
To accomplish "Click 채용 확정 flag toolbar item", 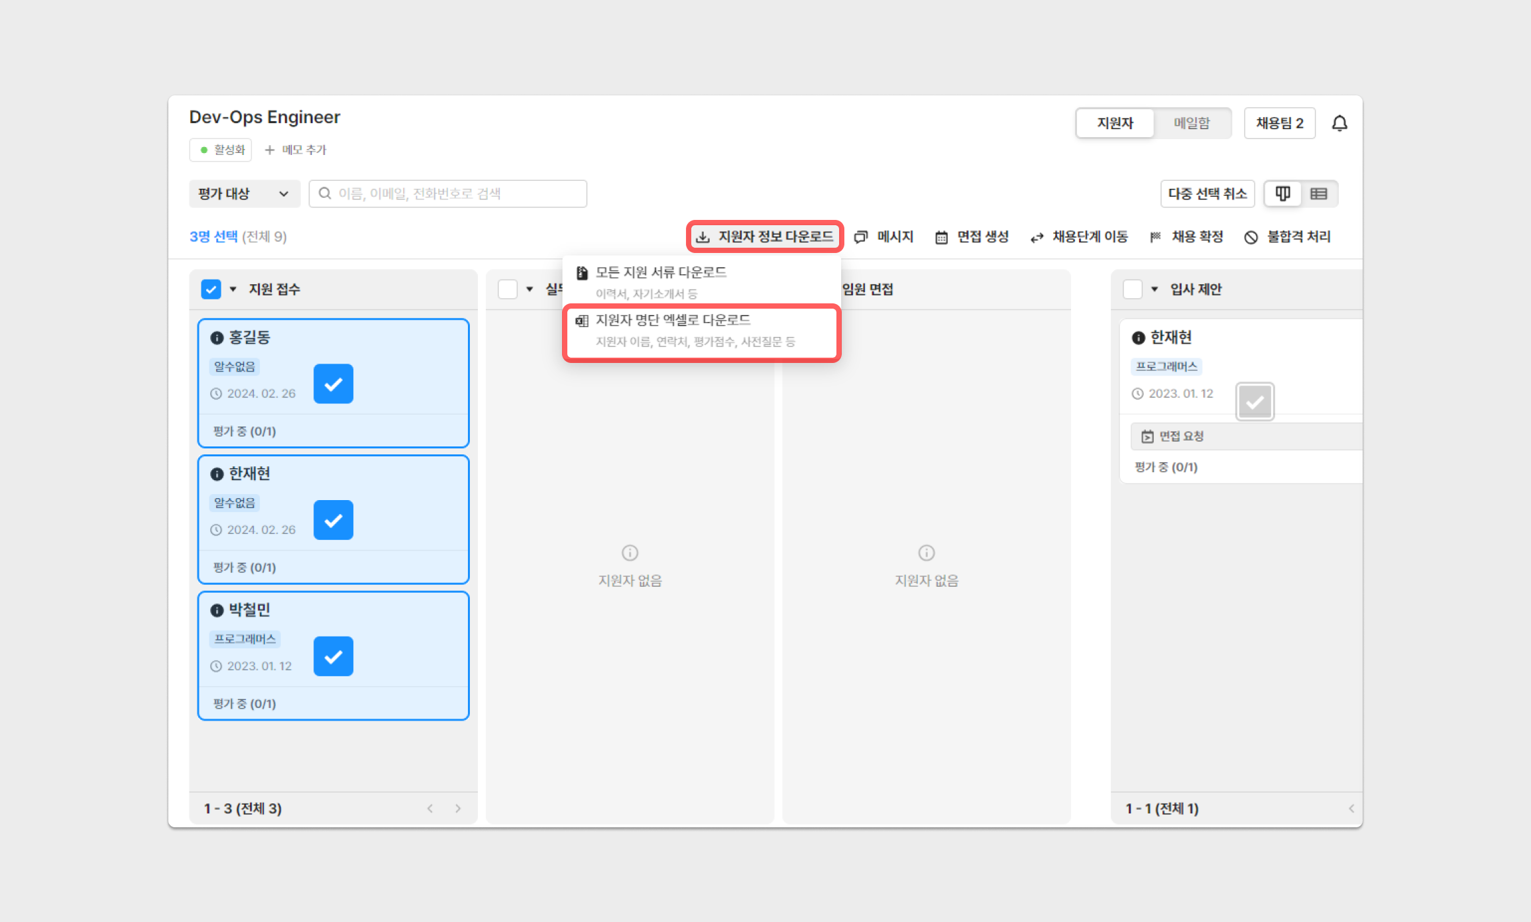I will pos(1186,236).
